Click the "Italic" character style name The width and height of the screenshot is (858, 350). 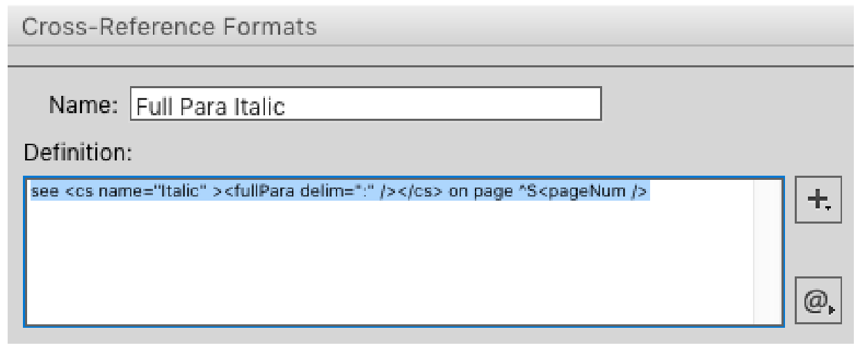point(181,192)
